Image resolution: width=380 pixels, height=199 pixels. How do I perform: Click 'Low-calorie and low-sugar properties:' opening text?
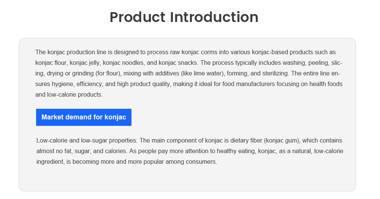pos(87,141)
